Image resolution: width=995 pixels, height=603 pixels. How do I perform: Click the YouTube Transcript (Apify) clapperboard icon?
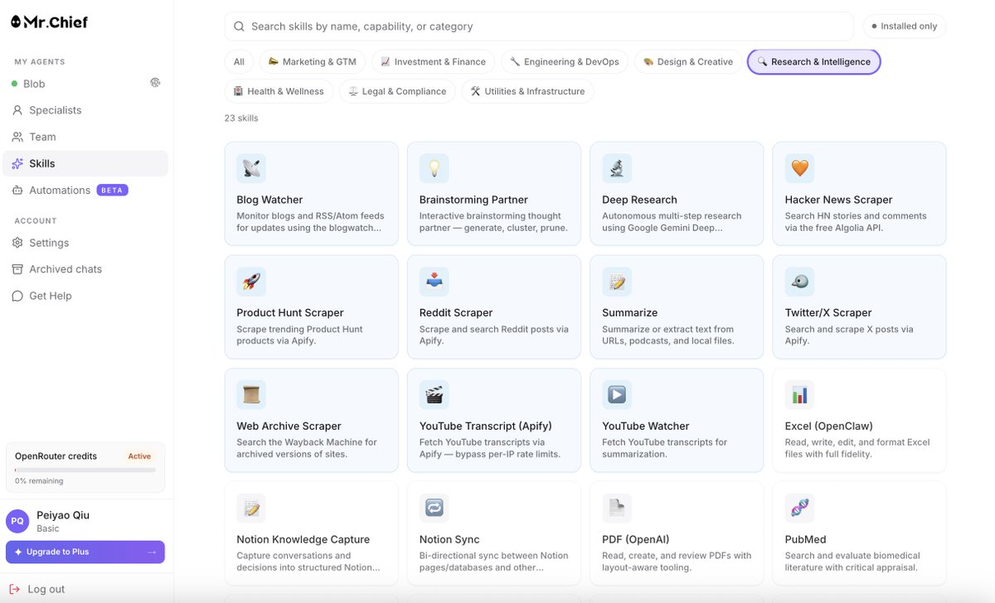[434, 395]
